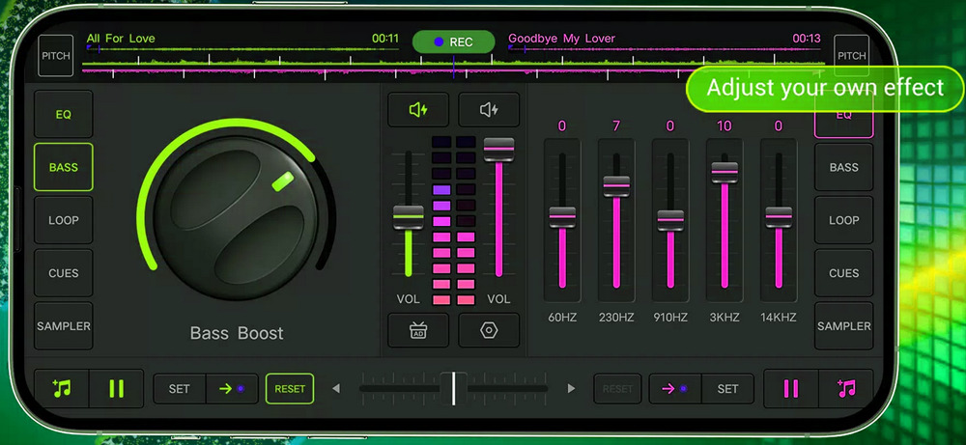Toggle the right PITCH button
The height and width of the screenshot is (445, 966).
pos(851,56)
